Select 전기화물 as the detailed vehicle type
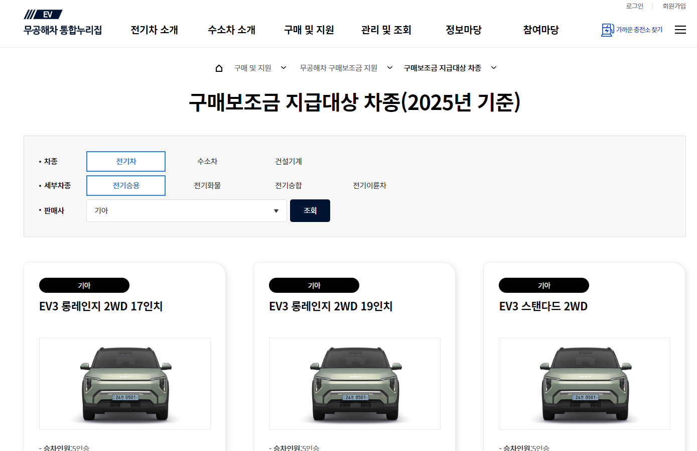 (207, 185)
